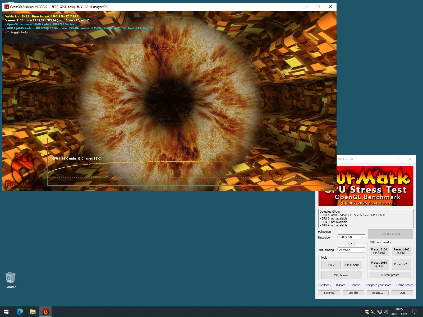Run the Preset:1440 (QHD) benchmark
Image resolution: width=423 pixels, height=317 pixels.
click(x=401, y=251)
